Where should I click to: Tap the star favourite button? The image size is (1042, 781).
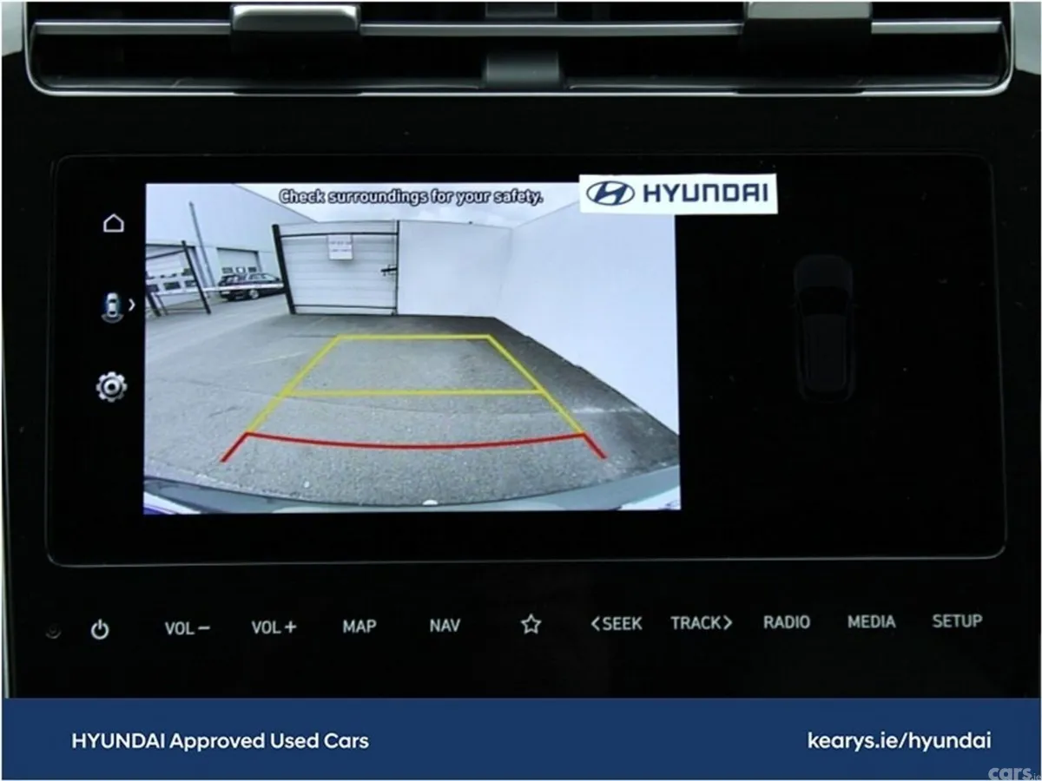click(531, 624)
